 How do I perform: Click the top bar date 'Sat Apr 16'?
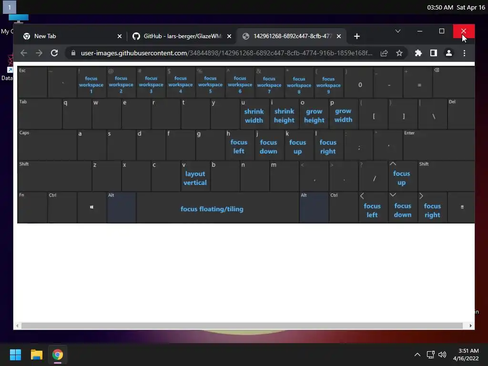[471, 8]
